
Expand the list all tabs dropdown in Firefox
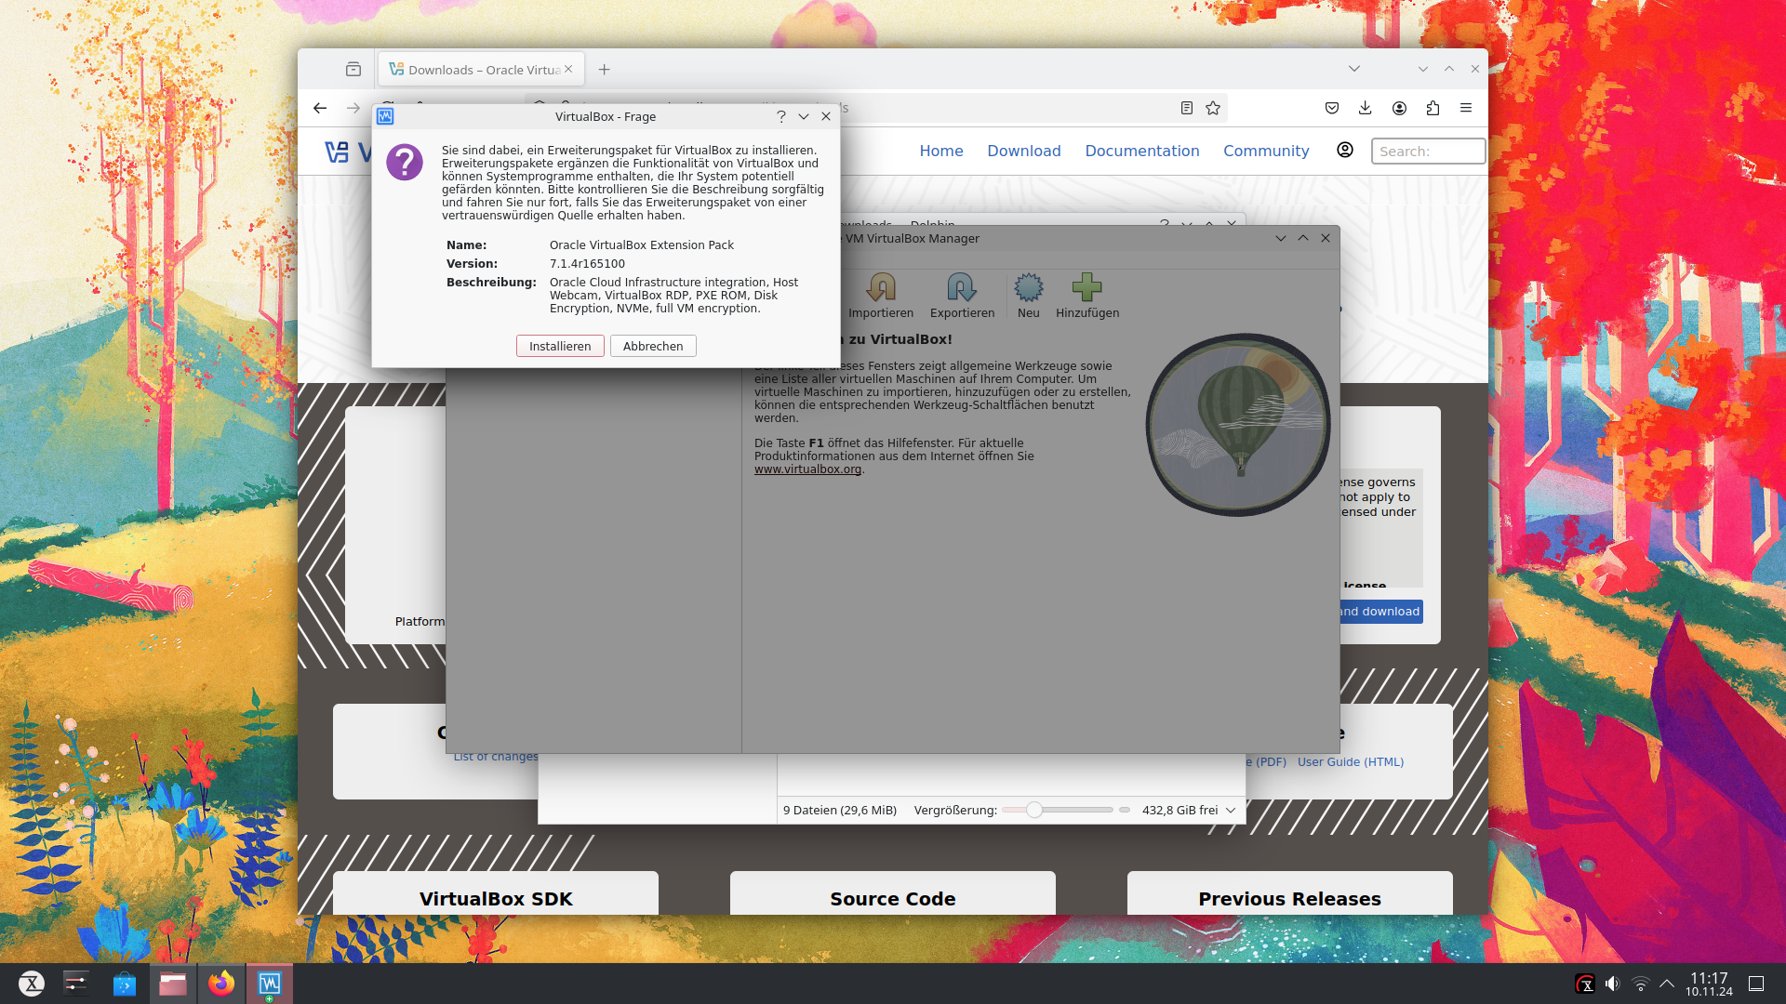tap(1354, 69)
